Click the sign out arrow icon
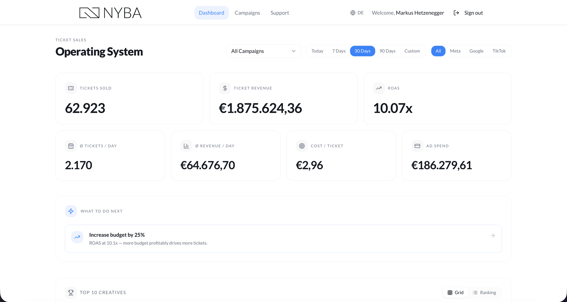Viewport: 567px width, 302px height. click(456, 13)
